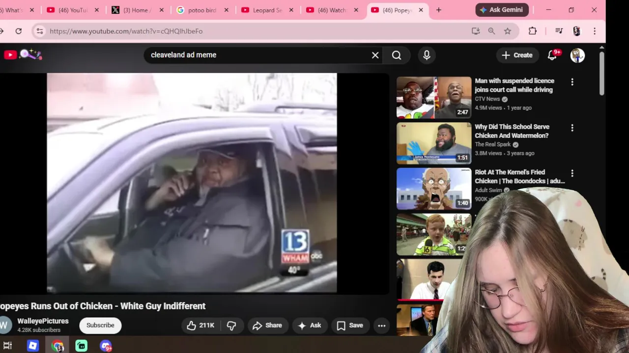Open WalleyePictures channel name link
Image resolution: width=629 pixels, height=353 pixels.
click(x=43, y=321)
